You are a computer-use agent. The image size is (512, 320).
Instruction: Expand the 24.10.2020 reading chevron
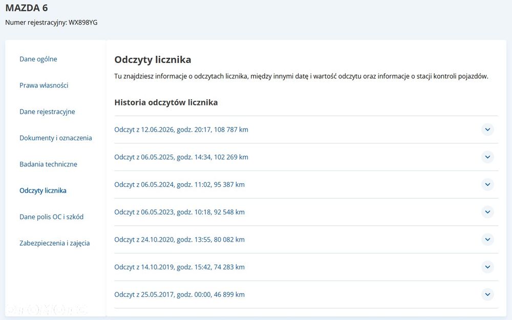pos(487,239)
